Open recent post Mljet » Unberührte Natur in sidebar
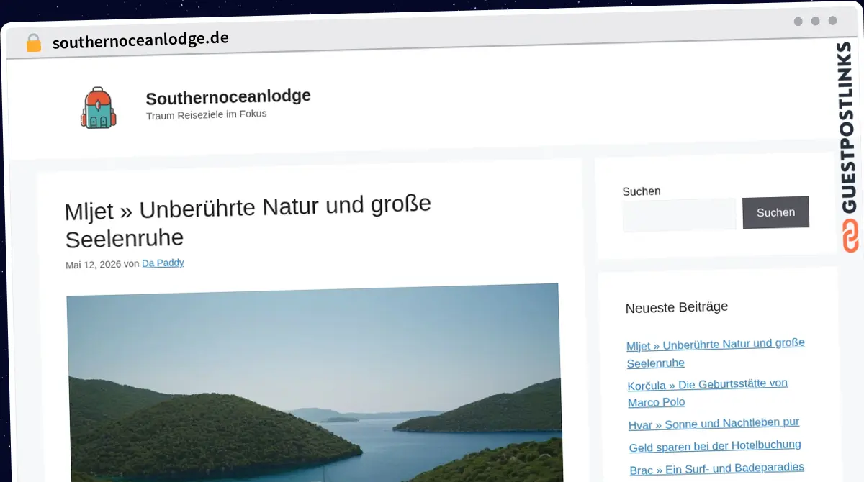Viewport: 864px width, 482px height. [x=716, y=353]
